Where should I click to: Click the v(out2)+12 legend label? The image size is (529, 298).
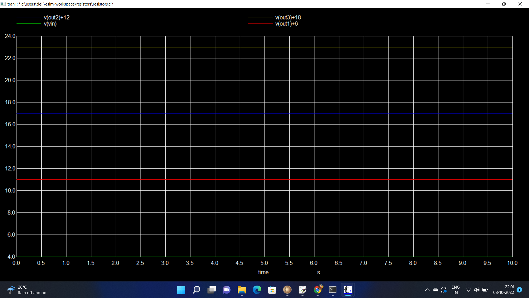pos(57,17)
